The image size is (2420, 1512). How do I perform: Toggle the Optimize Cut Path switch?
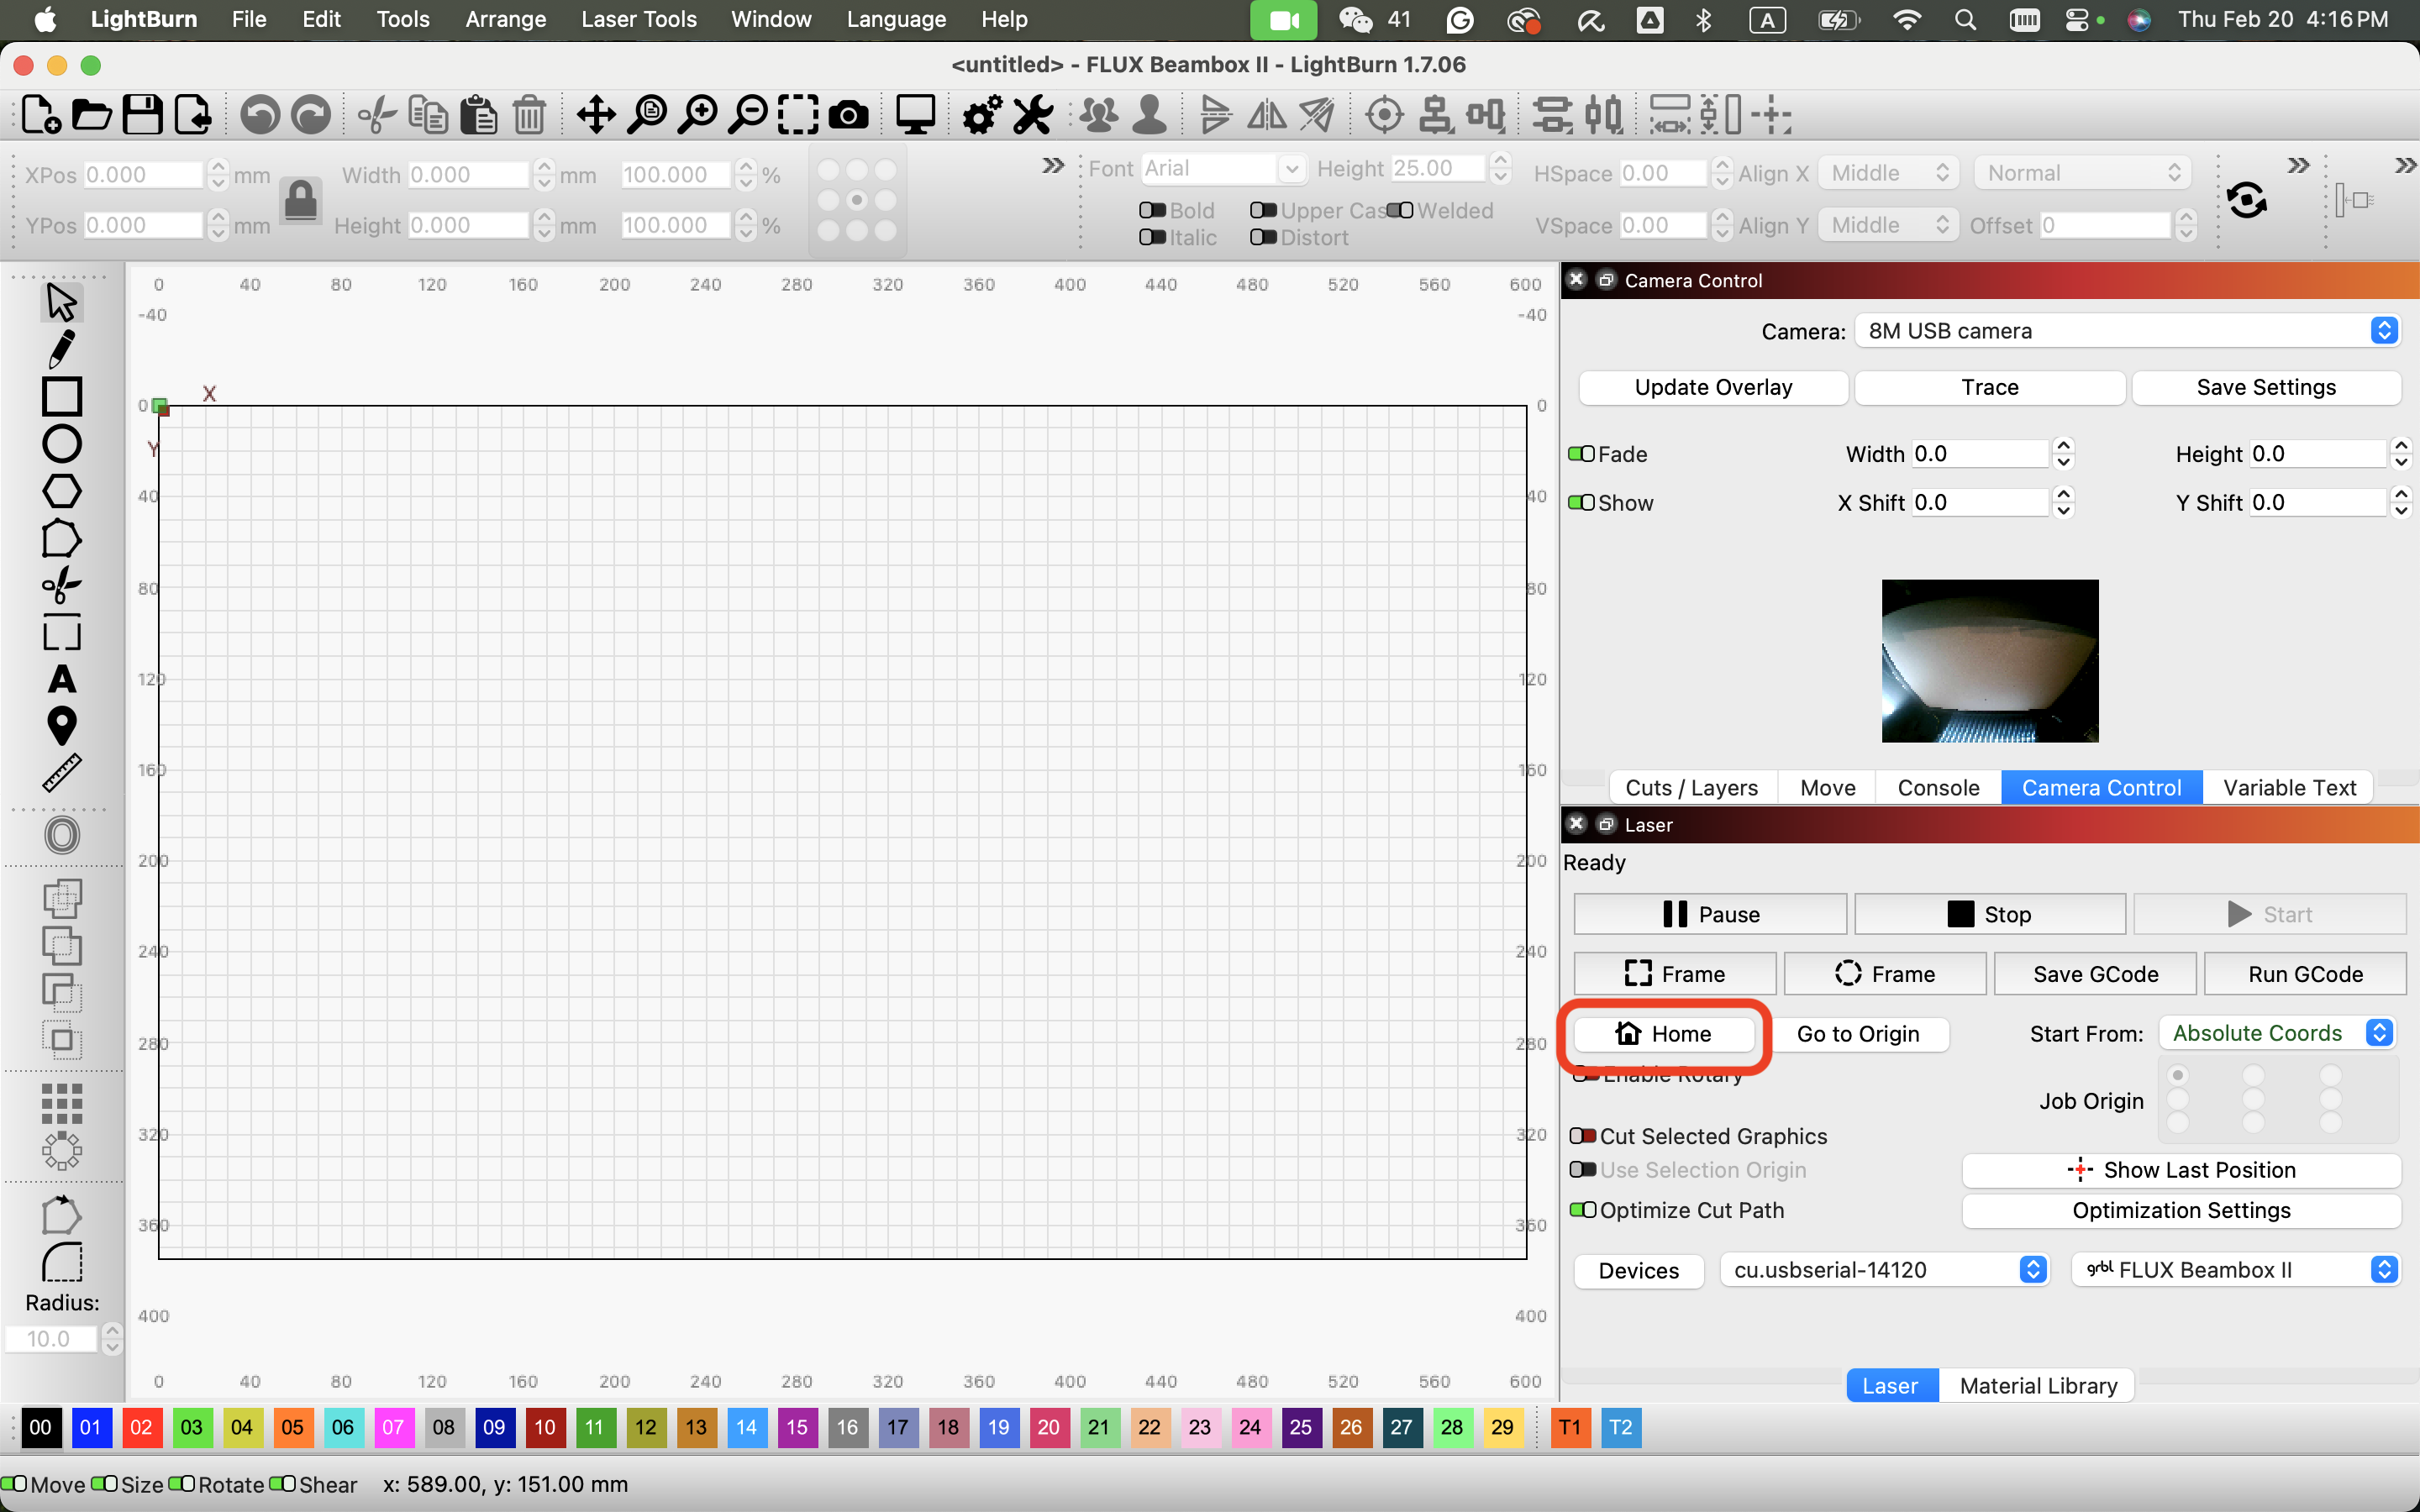point(1583,1210)
